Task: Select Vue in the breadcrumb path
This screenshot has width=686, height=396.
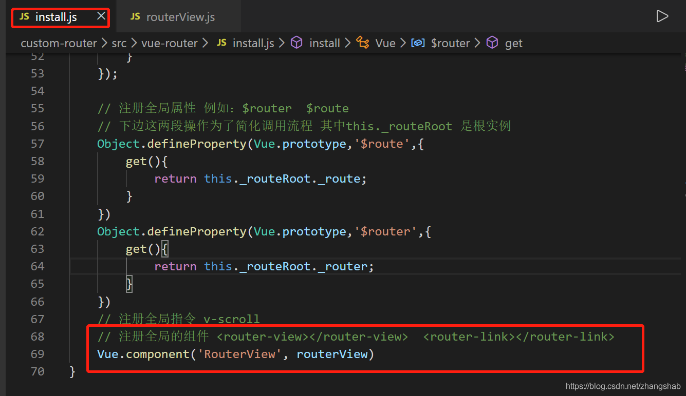Action: 385,44
